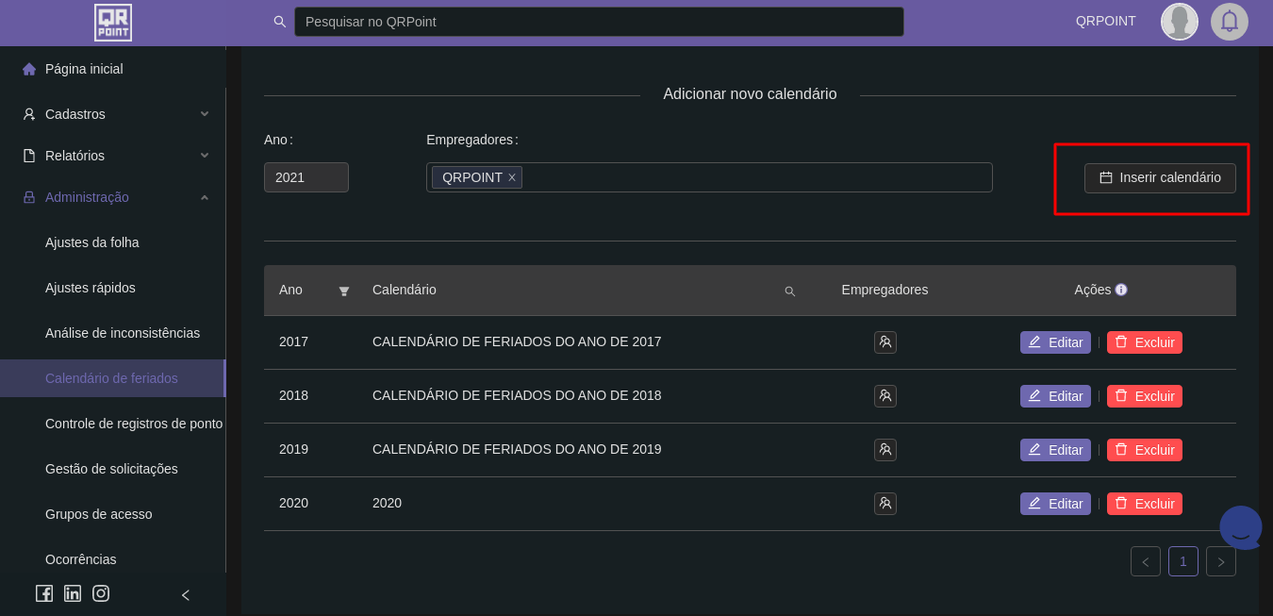The height and width of the screenshot is (616, 1273).
Task: Collapse the sidebar with arrow
Action: 186,595
